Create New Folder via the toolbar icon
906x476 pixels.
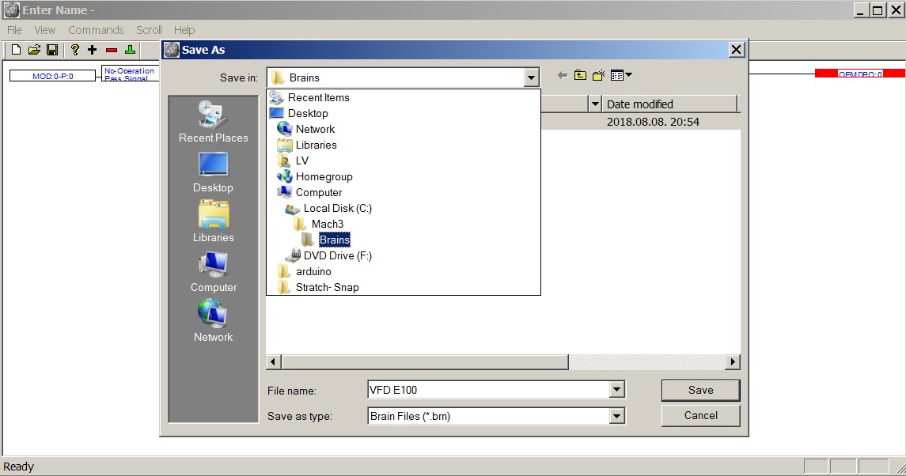point(599,75)
